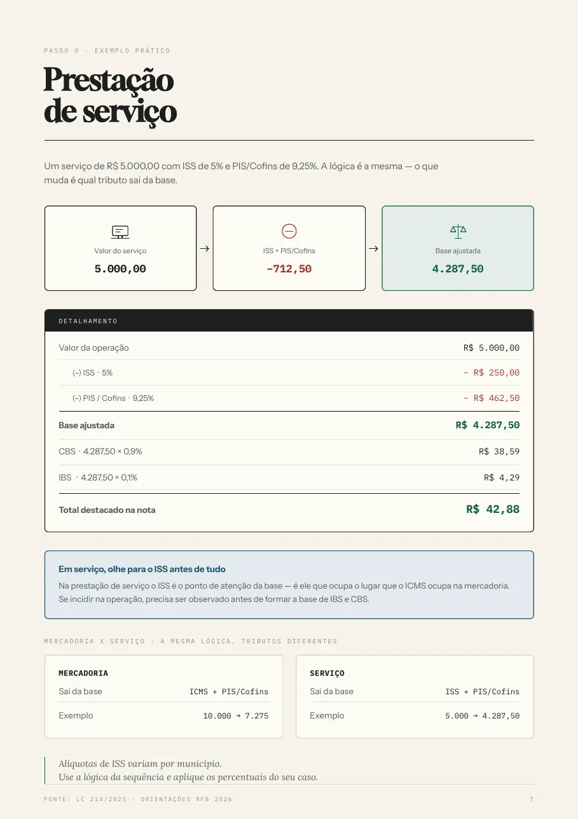This screenshot has width=578, height=819.
Task: Select the red '– R$ 462,50' amount
Action: tap(492, 398)
